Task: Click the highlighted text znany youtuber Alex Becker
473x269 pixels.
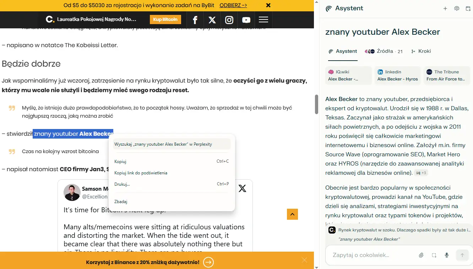Action: (x=73, y=134)
